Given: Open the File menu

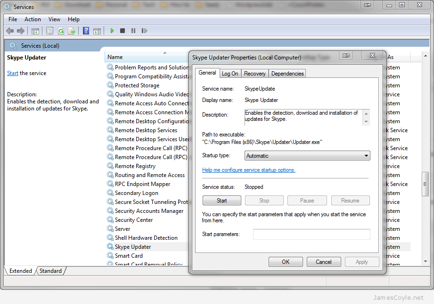Looking at the screenshot, I should click(x=13, y=19).
